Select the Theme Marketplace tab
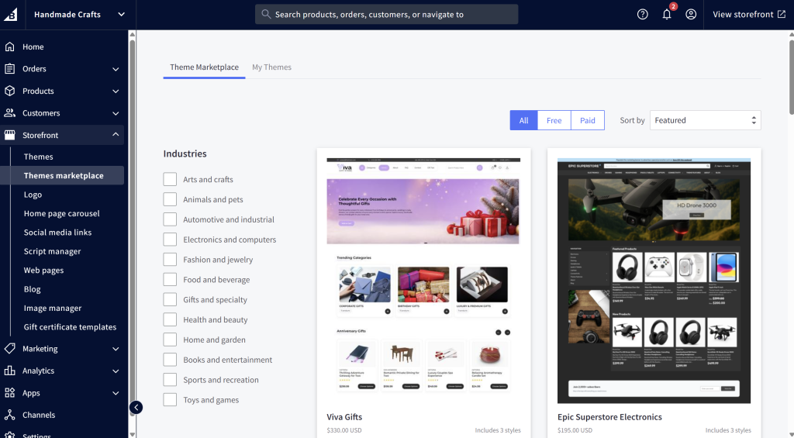This screenshot has height=438, width=794. [204, 67]
